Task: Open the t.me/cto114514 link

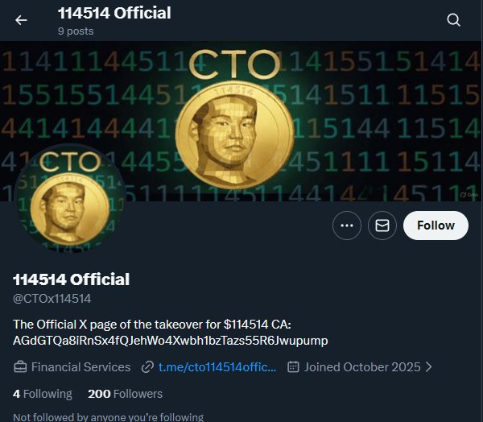Action: tap(217, 367)
